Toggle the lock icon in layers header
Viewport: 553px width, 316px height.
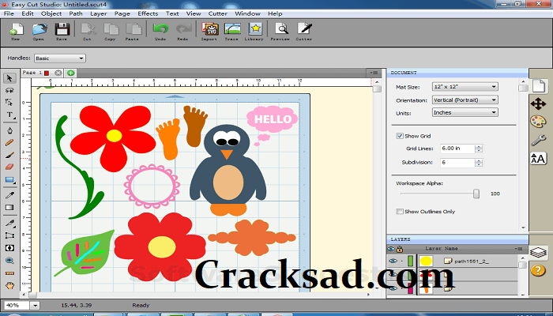[x=400, y=249]
